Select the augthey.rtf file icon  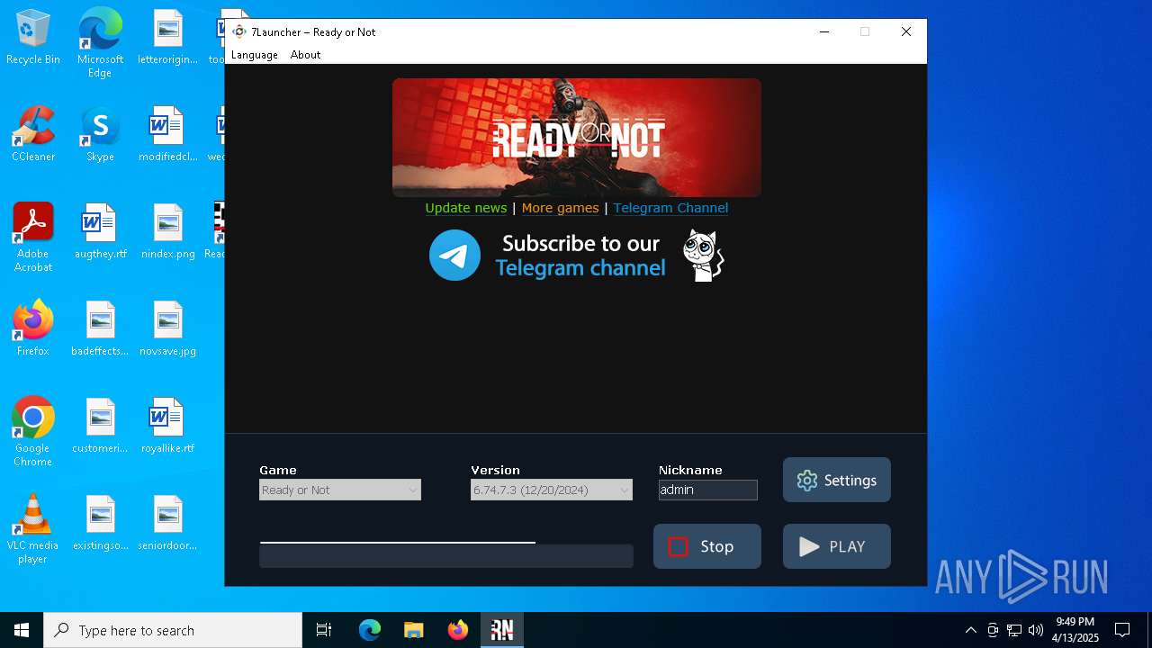pyautogui.click(x=100, y=231)
